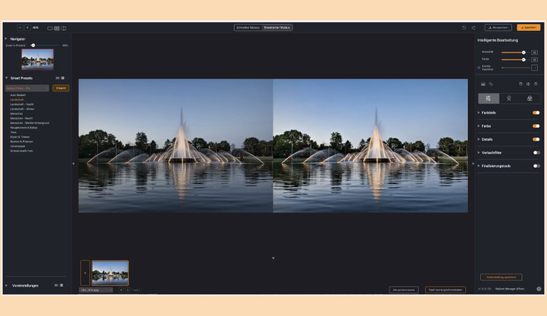
Task: Click the Speichern button
Action: click(529, 27)
